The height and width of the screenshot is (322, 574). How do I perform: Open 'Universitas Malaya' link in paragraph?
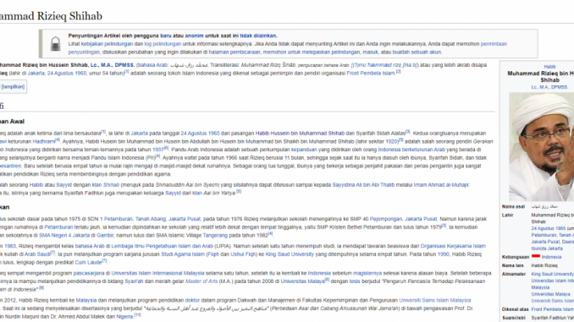coord(302,281)
